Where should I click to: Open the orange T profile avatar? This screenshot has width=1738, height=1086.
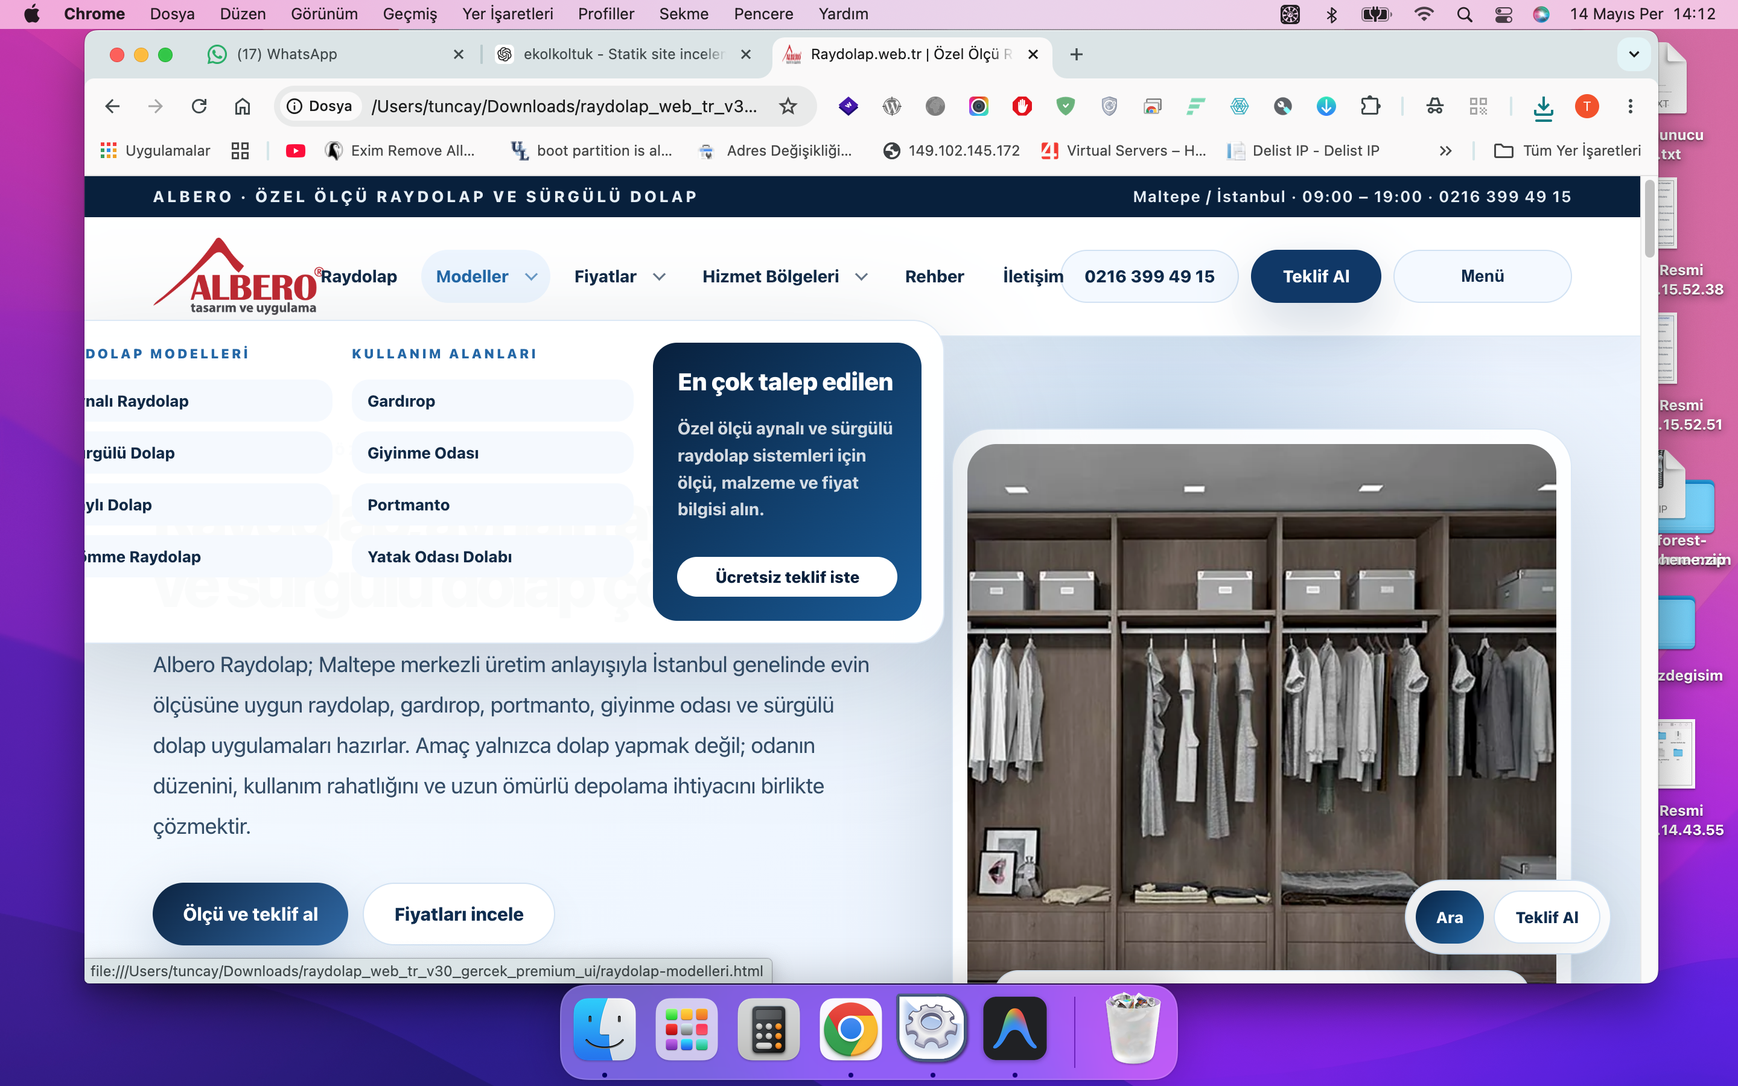click(1587, 106)
